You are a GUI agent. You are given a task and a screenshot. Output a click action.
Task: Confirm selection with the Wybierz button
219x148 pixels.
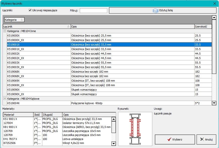coord(175,139)
